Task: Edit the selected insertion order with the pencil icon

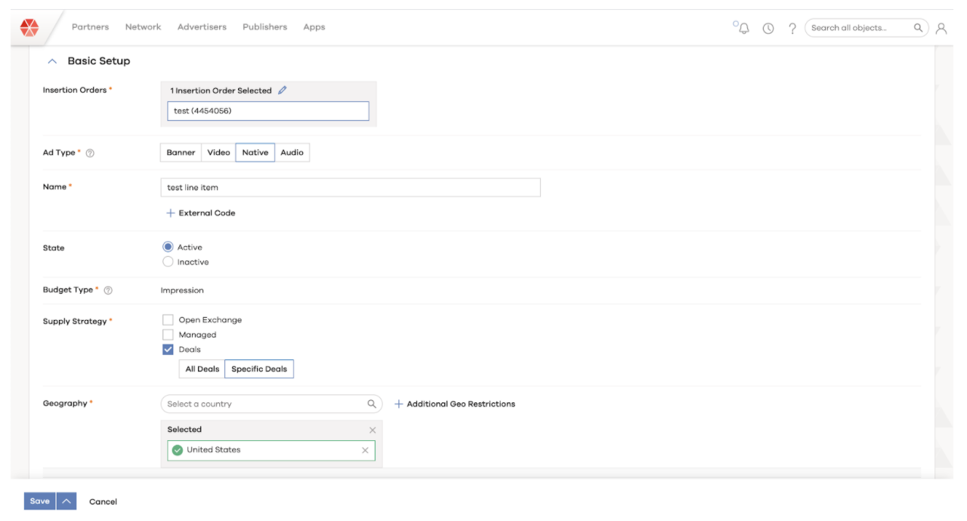Action: point(283,90)
